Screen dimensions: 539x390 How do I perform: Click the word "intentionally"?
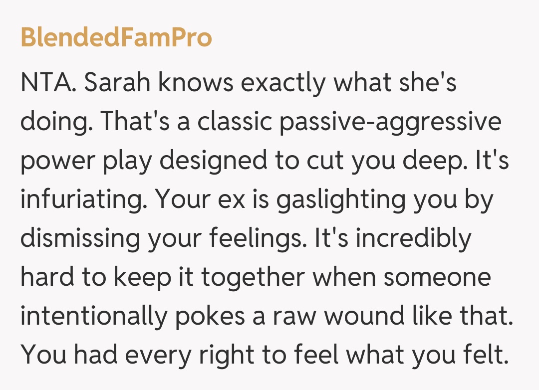tap(93, 316)
